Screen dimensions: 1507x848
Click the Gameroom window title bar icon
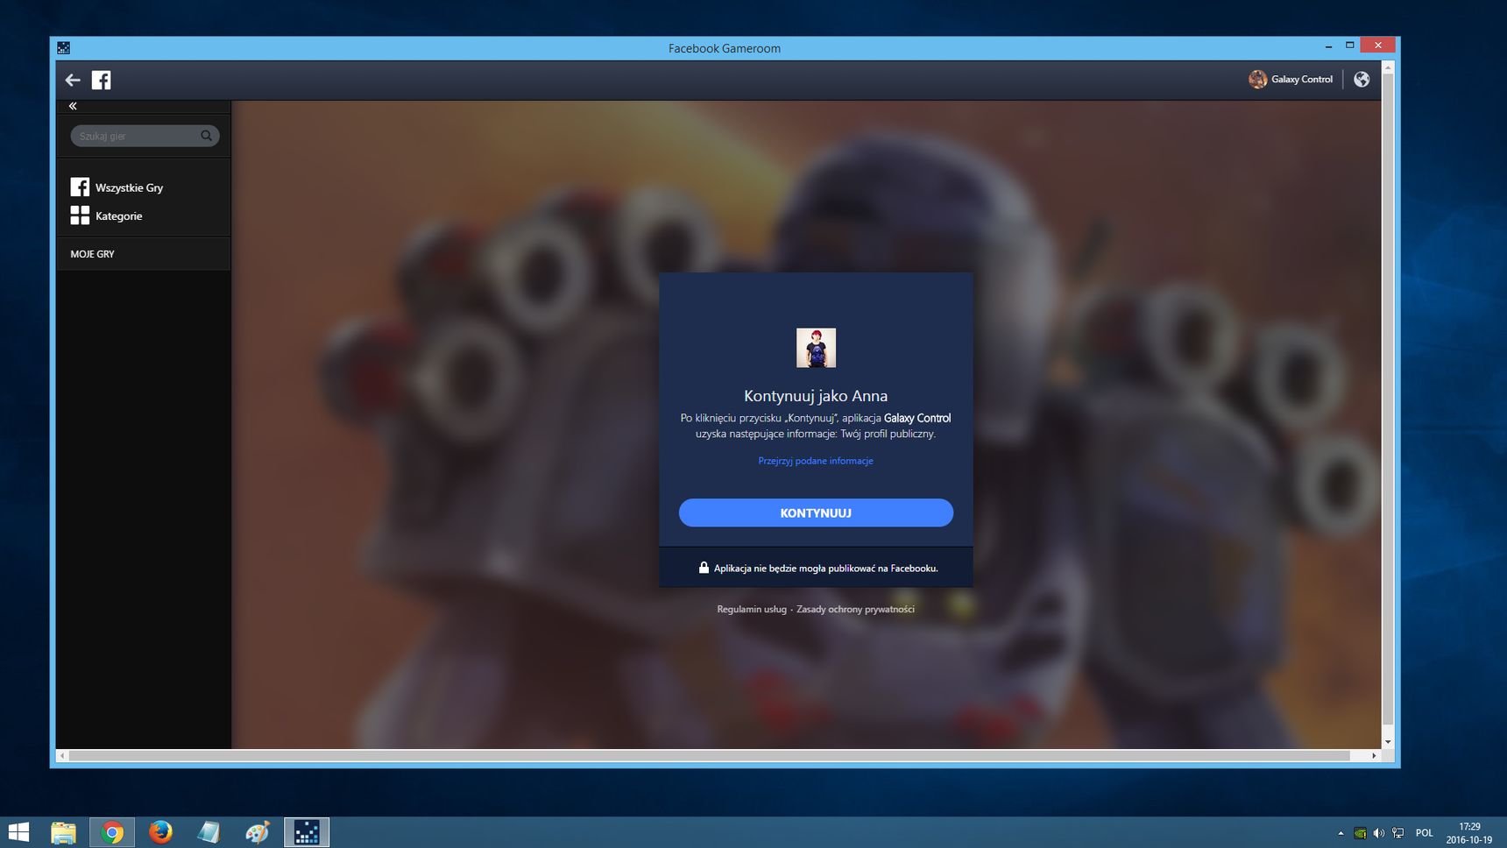click(x=64, y=48)
